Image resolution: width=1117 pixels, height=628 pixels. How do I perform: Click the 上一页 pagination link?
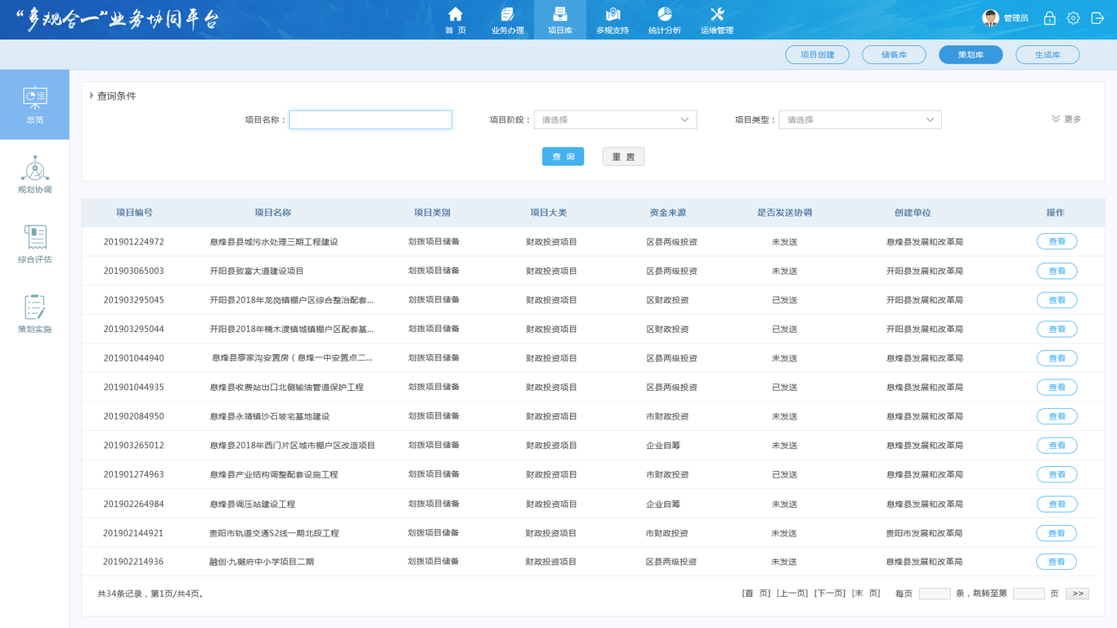pos(792,593)
